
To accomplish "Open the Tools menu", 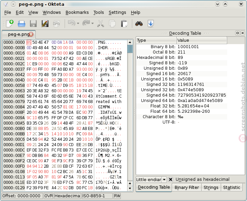I will coord(99,12).
